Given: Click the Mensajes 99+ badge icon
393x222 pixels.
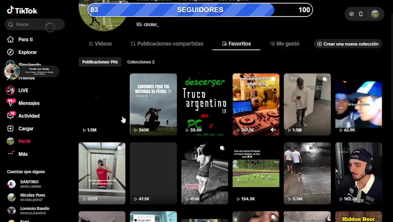Looking at the screenshot, I should (11, 103).
